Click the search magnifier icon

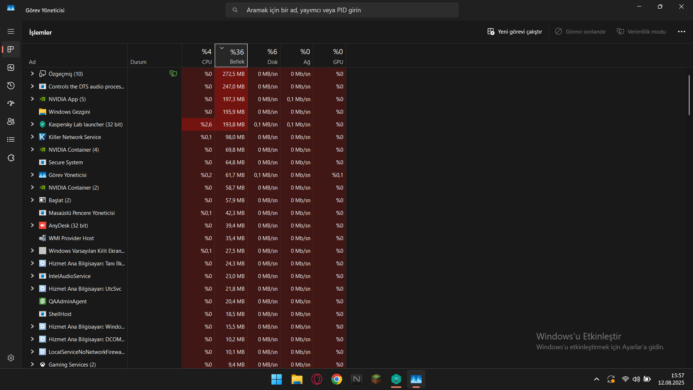pyautogui.click(x=235, y=10)
